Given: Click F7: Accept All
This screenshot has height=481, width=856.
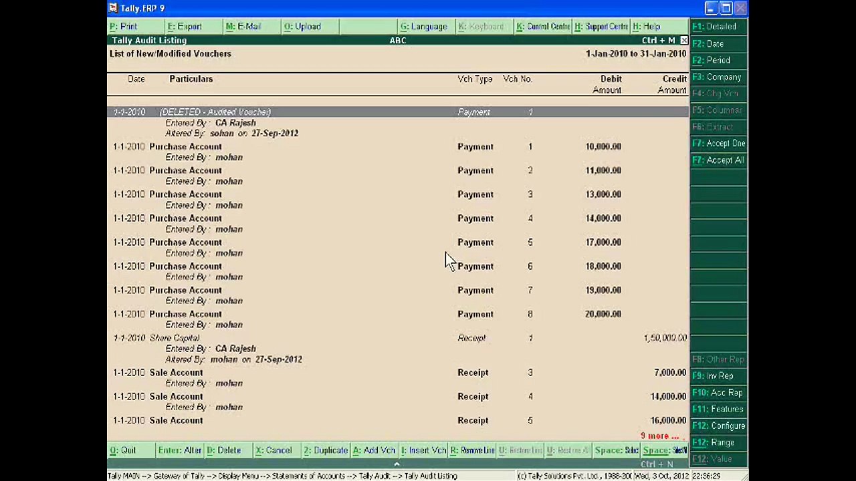Looking at the screenshot, I should [719, 160].
